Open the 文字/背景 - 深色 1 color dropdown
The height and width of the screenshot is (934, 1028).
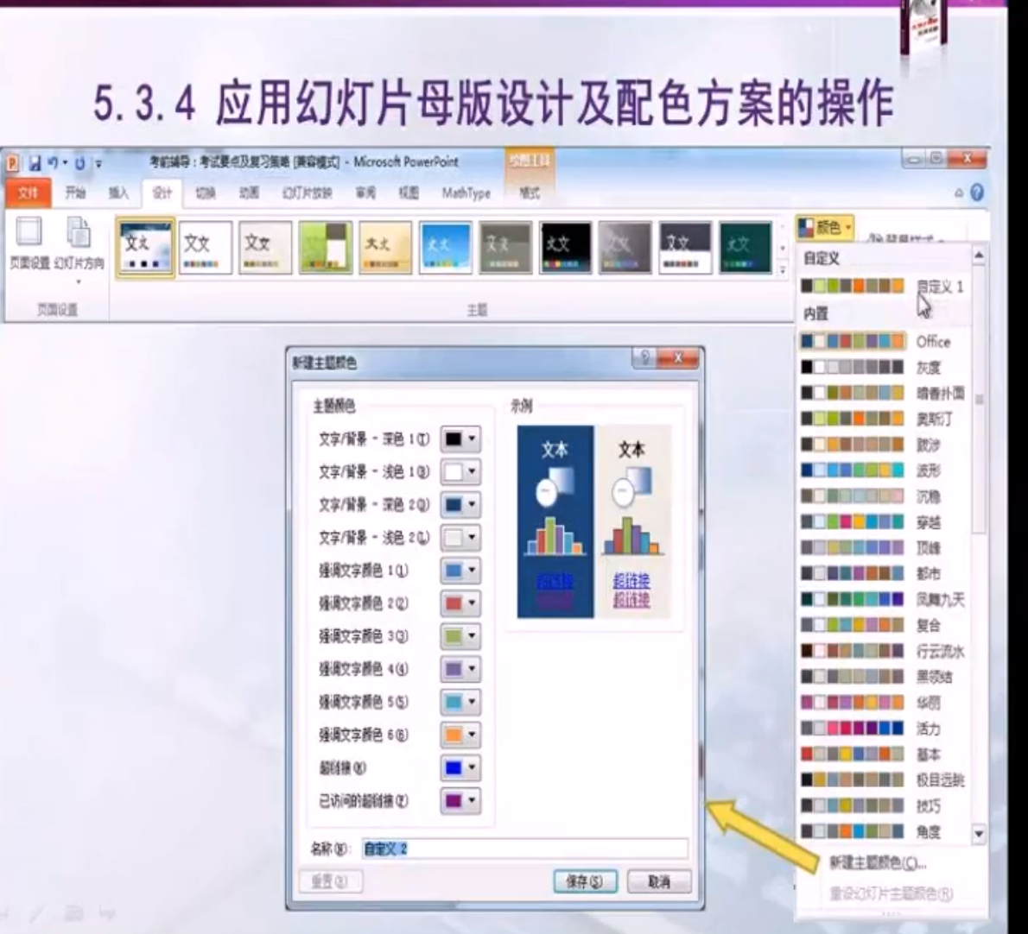point(460,439)
